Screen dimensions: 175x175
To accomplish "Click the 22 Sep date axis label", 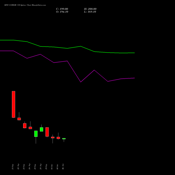I will (18, 167).
